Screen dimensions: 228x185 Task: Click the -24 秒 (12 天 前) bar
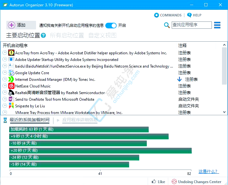[74, 158]
